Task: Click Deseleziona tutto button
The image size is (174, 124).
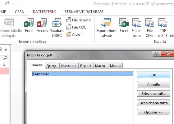Action: point(153,103)
